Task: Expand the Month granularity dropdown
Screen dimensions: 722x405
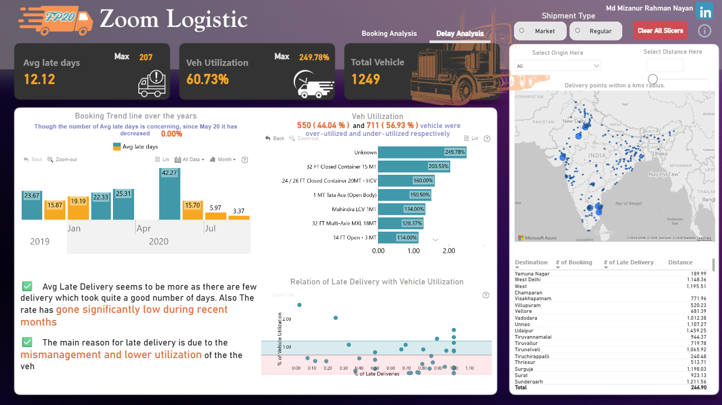Action: 223,160
